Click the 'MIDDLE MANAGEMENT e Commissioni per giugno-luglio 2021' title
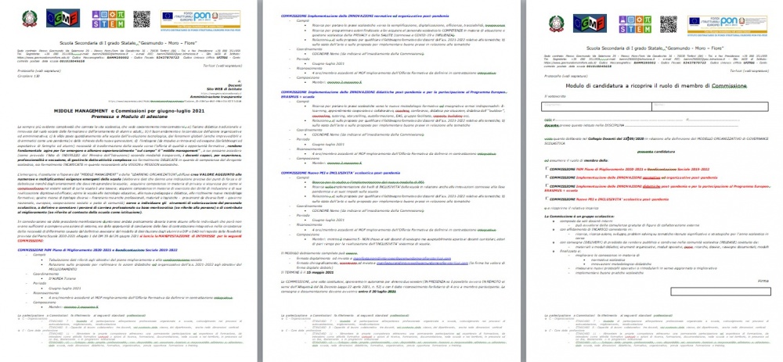Screen dimensions: 783x362 (x=129, y=109)
